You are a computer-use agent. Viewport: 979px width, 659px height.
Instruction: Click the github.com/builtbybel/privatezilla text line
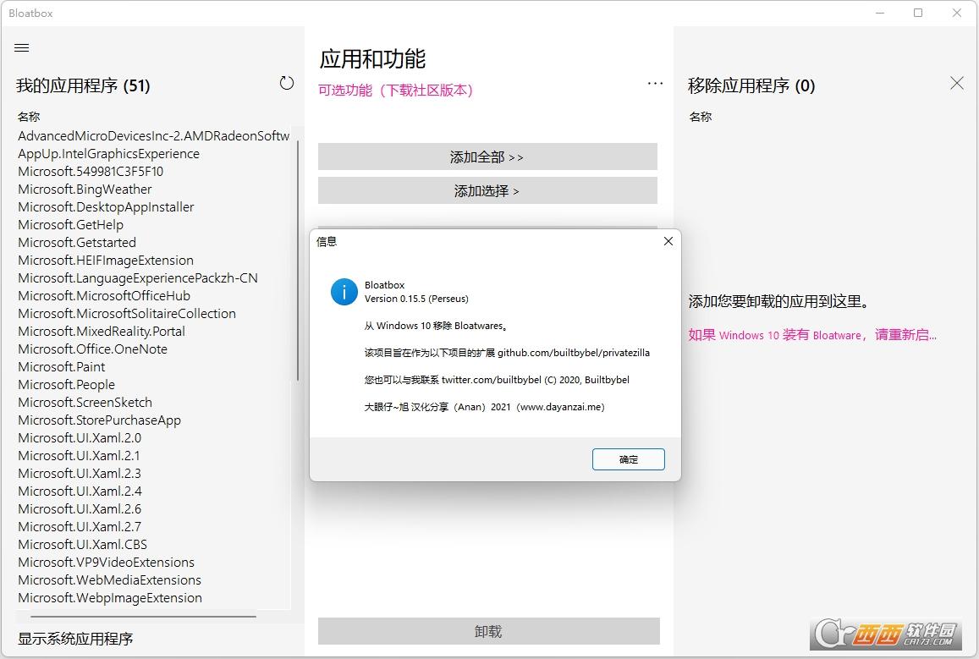(507, 353)
